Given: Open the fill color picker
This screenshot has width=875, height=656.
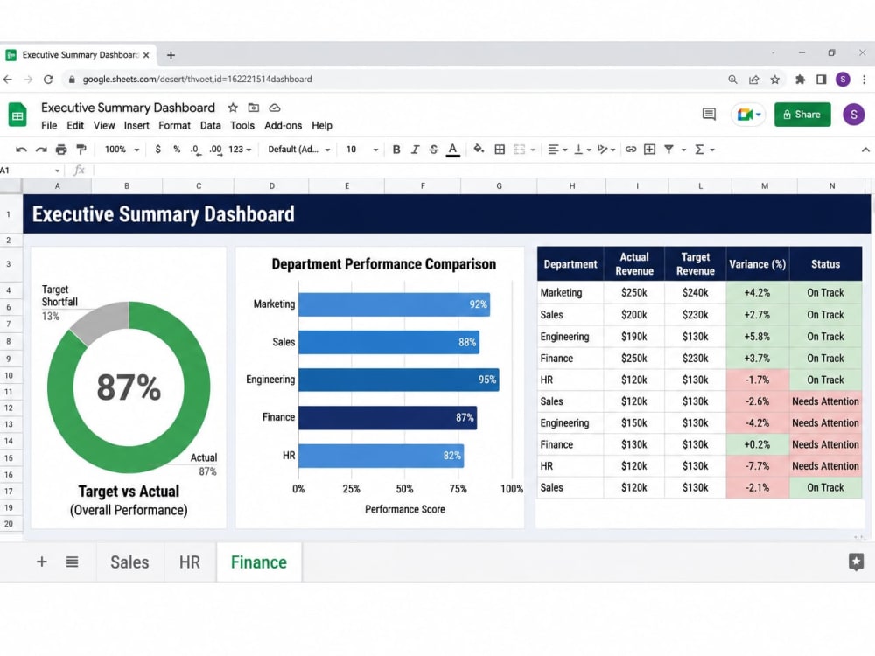Looking at the screenshot, I should (x=479, y=149).
